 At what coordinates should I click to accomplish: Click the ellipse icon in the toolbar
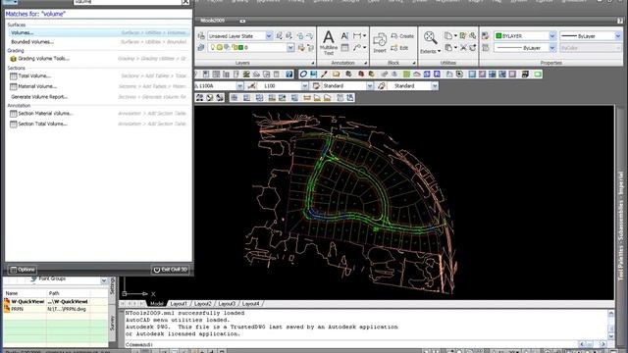point(303,75)
